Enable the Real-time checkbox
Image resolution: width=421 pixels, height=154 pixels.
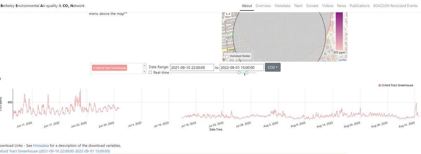[151, 72]
